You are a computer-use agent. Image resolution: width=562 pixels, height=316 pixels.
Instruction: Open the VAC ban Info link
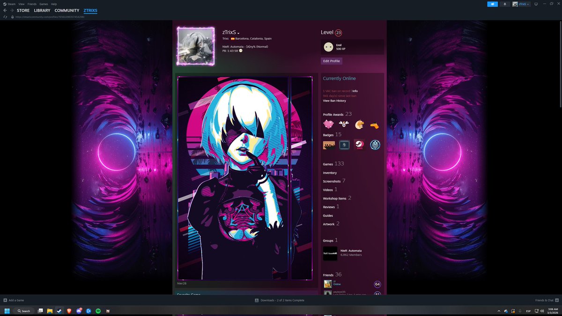[355, 91]
